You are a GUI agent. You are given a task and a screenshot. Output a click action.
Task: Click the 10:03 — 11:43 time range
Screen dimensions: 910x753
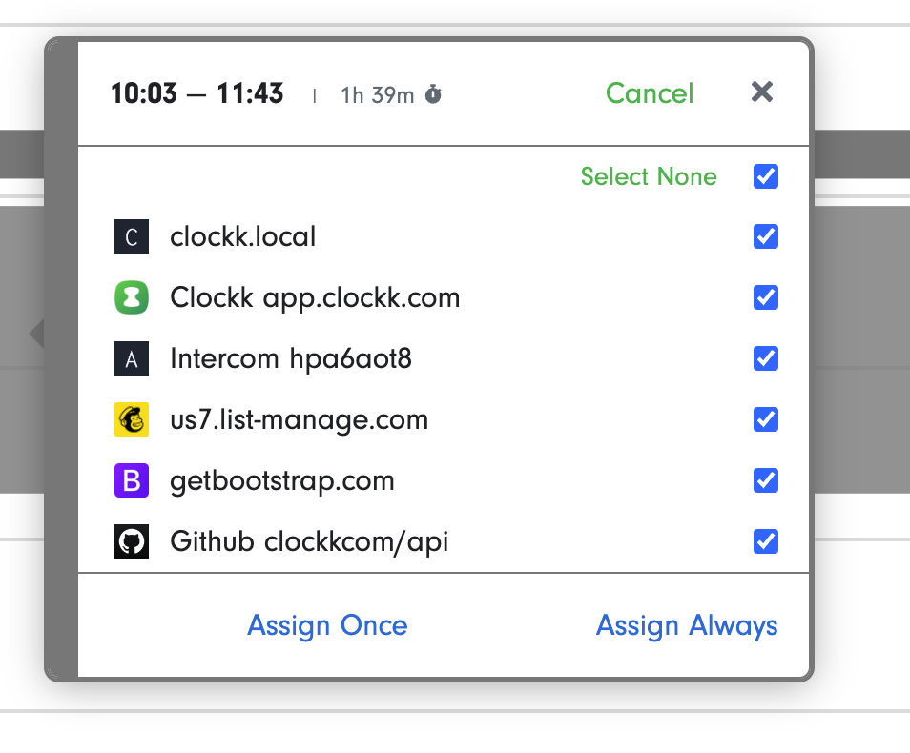tap(197, 93)
